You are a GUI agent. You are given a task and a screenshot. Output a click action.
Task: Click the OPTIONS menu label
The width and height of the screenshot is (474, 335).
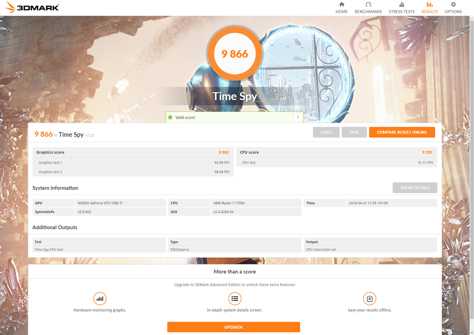coord(453,11)
